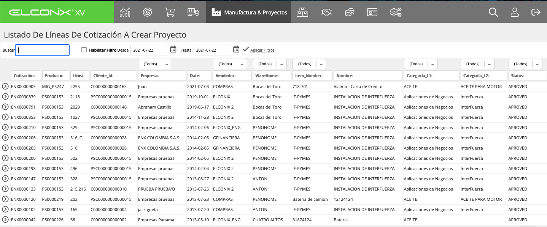The image size is (547, 227).
Task: Click the logout exit icon
Action: [536, 12]
